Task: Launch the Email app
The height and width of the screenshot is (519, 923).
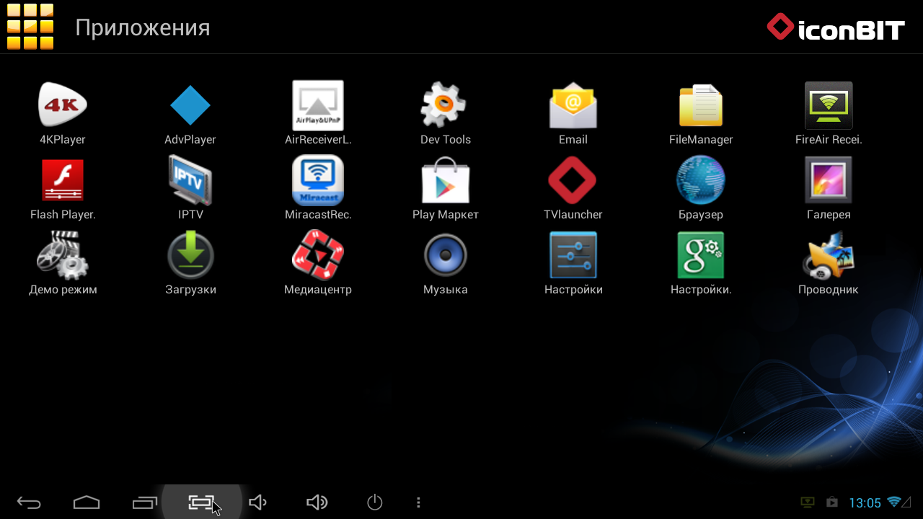Action: pos(573,105)
